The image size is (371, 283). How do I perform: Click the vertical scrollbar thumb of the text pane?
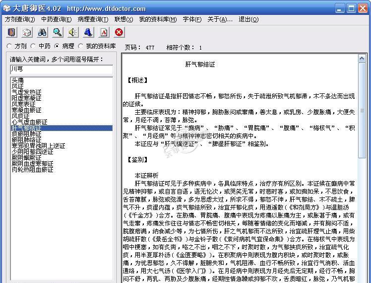pos(362,110)
